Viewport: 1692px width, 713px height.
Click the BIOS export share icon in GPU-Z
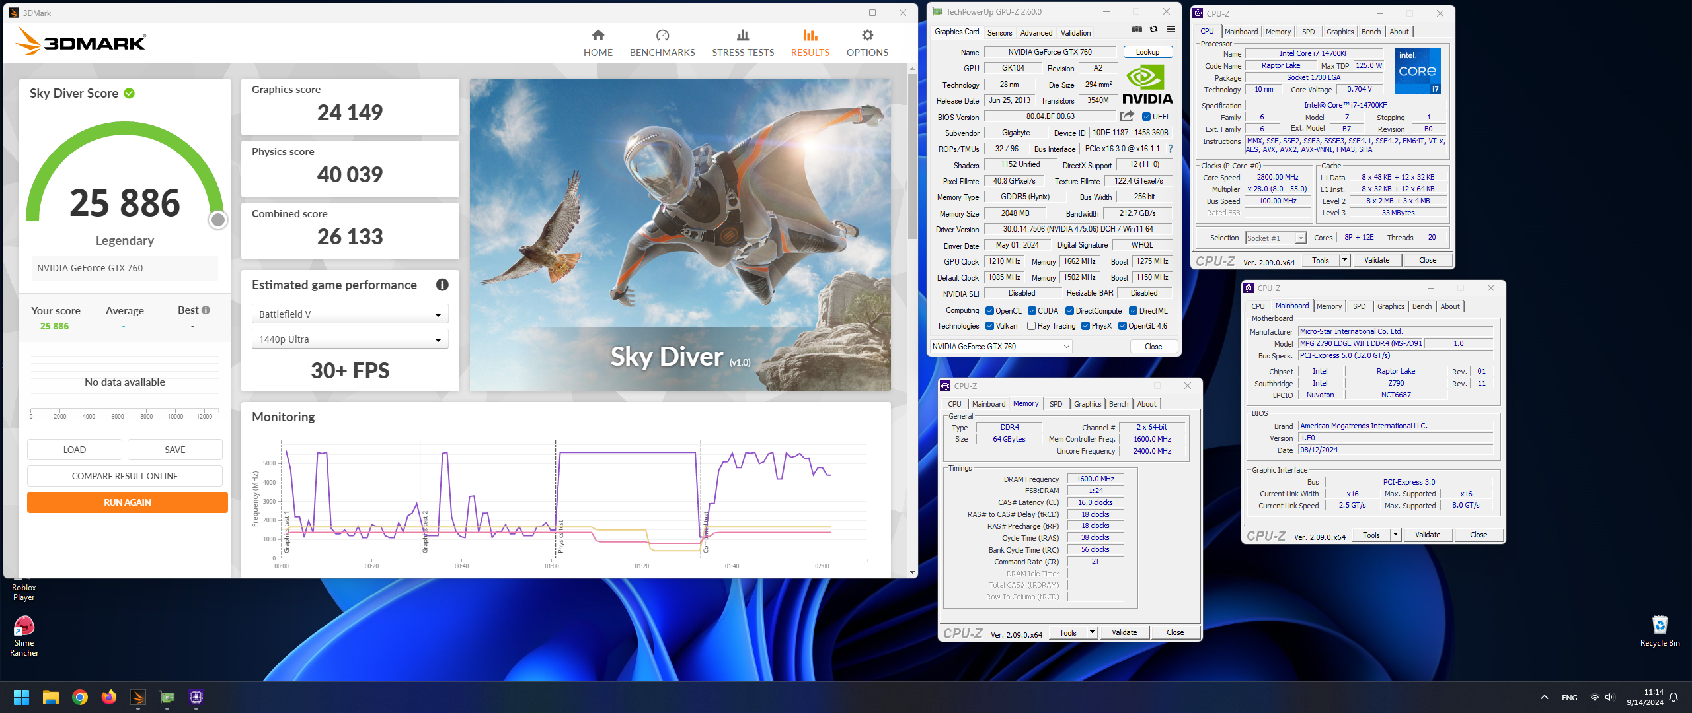point(1127,116)
